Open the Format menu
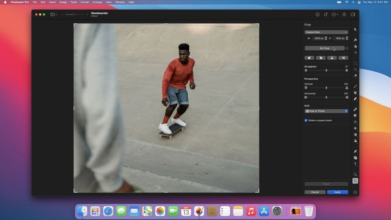 pyautogui.click(x=85, y=2)
